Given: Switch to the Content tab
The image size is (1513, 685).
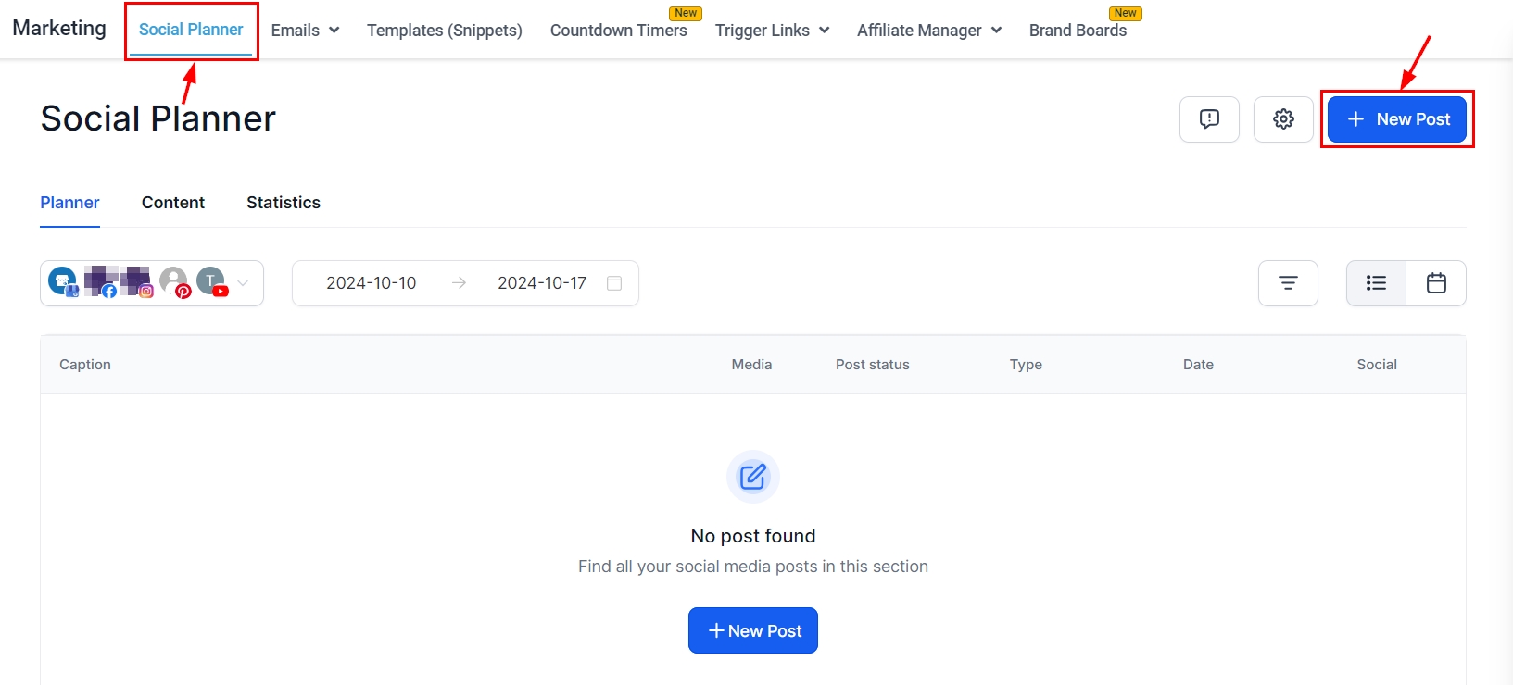Looking at the screenshot, I should (x=173, y=203).
